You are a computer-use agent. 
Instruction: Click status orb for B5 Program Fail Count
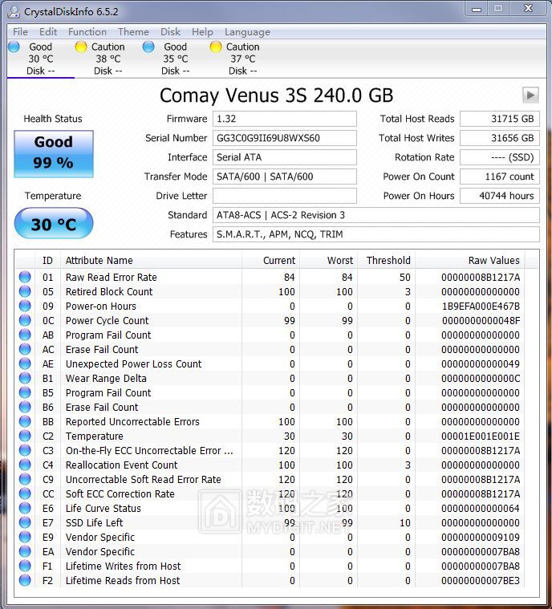(x=25, y=392)
